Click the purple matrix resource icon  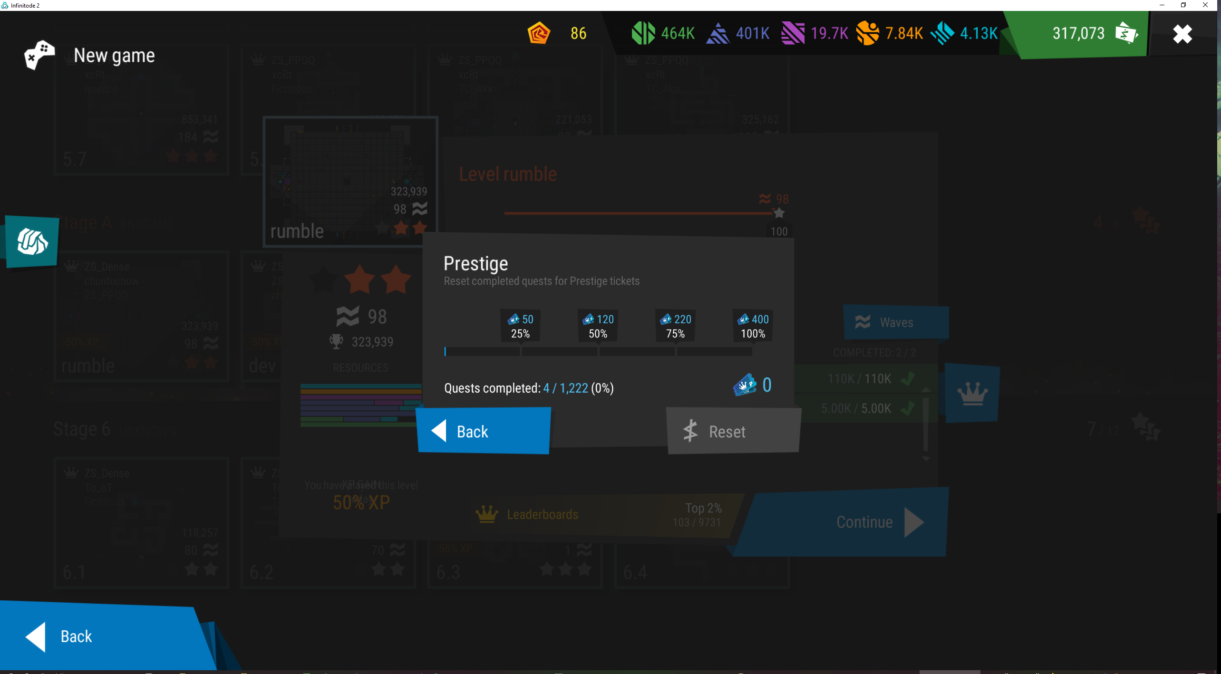pyautogui.click(x=793, y=33)
